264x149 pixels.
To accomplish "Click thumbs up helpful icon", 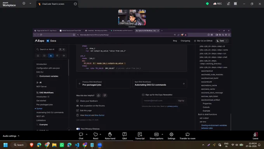I will point(99,95).
